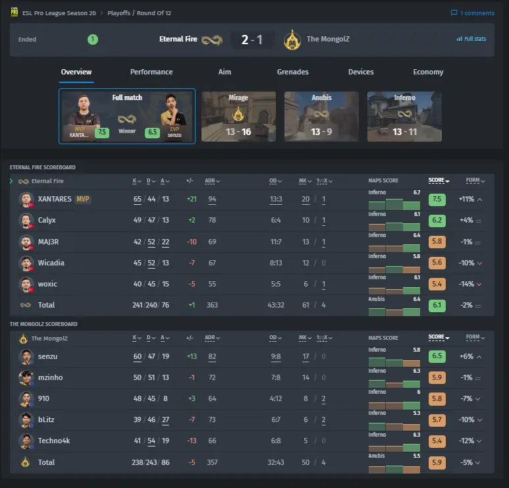509x488 pixels.
Task: Click the comments speech bubble icon
Action: coord(454,13)
